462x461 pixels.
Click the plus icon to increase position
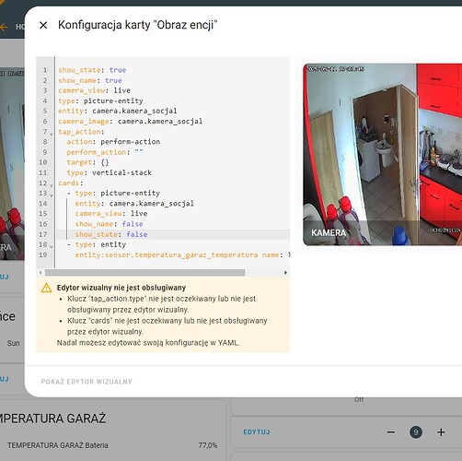pyautogui.click(x=441, y=432)
